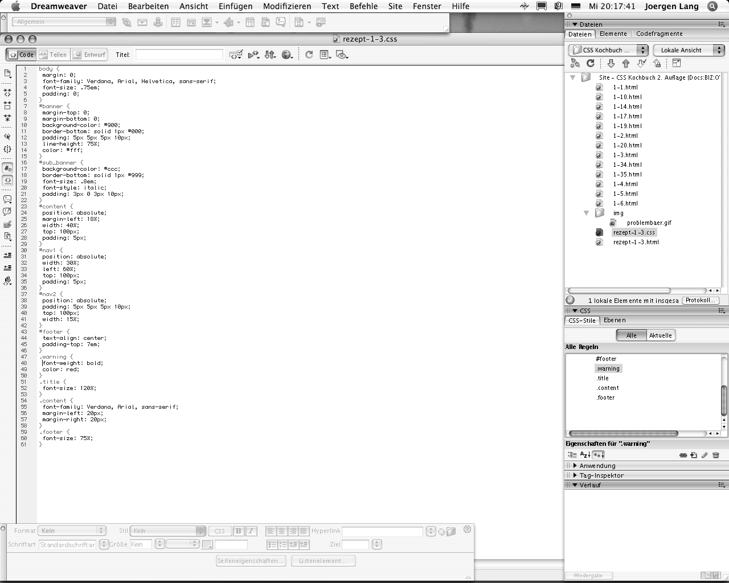
Task: Open the Fenster menu
Action: 427,6
